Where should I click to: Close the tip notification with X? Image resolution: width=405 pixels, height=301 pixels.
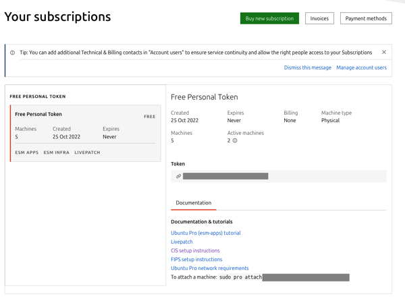[384, 52]
